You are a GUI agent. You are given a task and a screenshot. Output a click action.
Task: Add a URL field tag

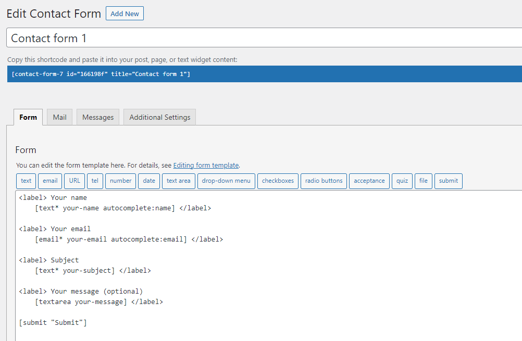click(74, 181)
